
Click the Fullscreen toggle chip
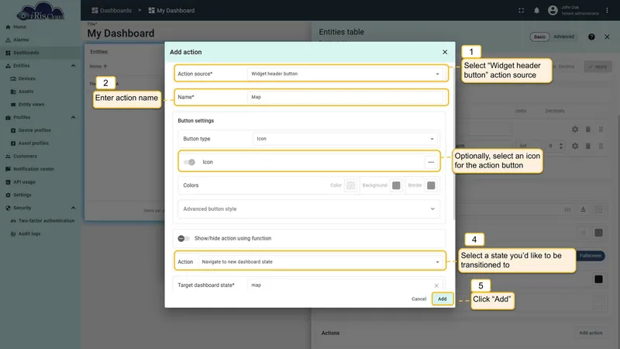click(590, 256)
